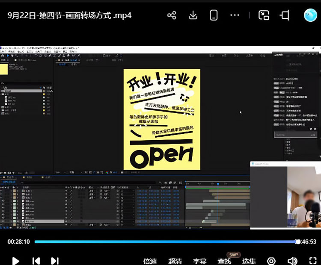Click the circular target icon beside 选集
This screenshot has width=321, height=265.
pyautogui.click(x=271, y=261)
